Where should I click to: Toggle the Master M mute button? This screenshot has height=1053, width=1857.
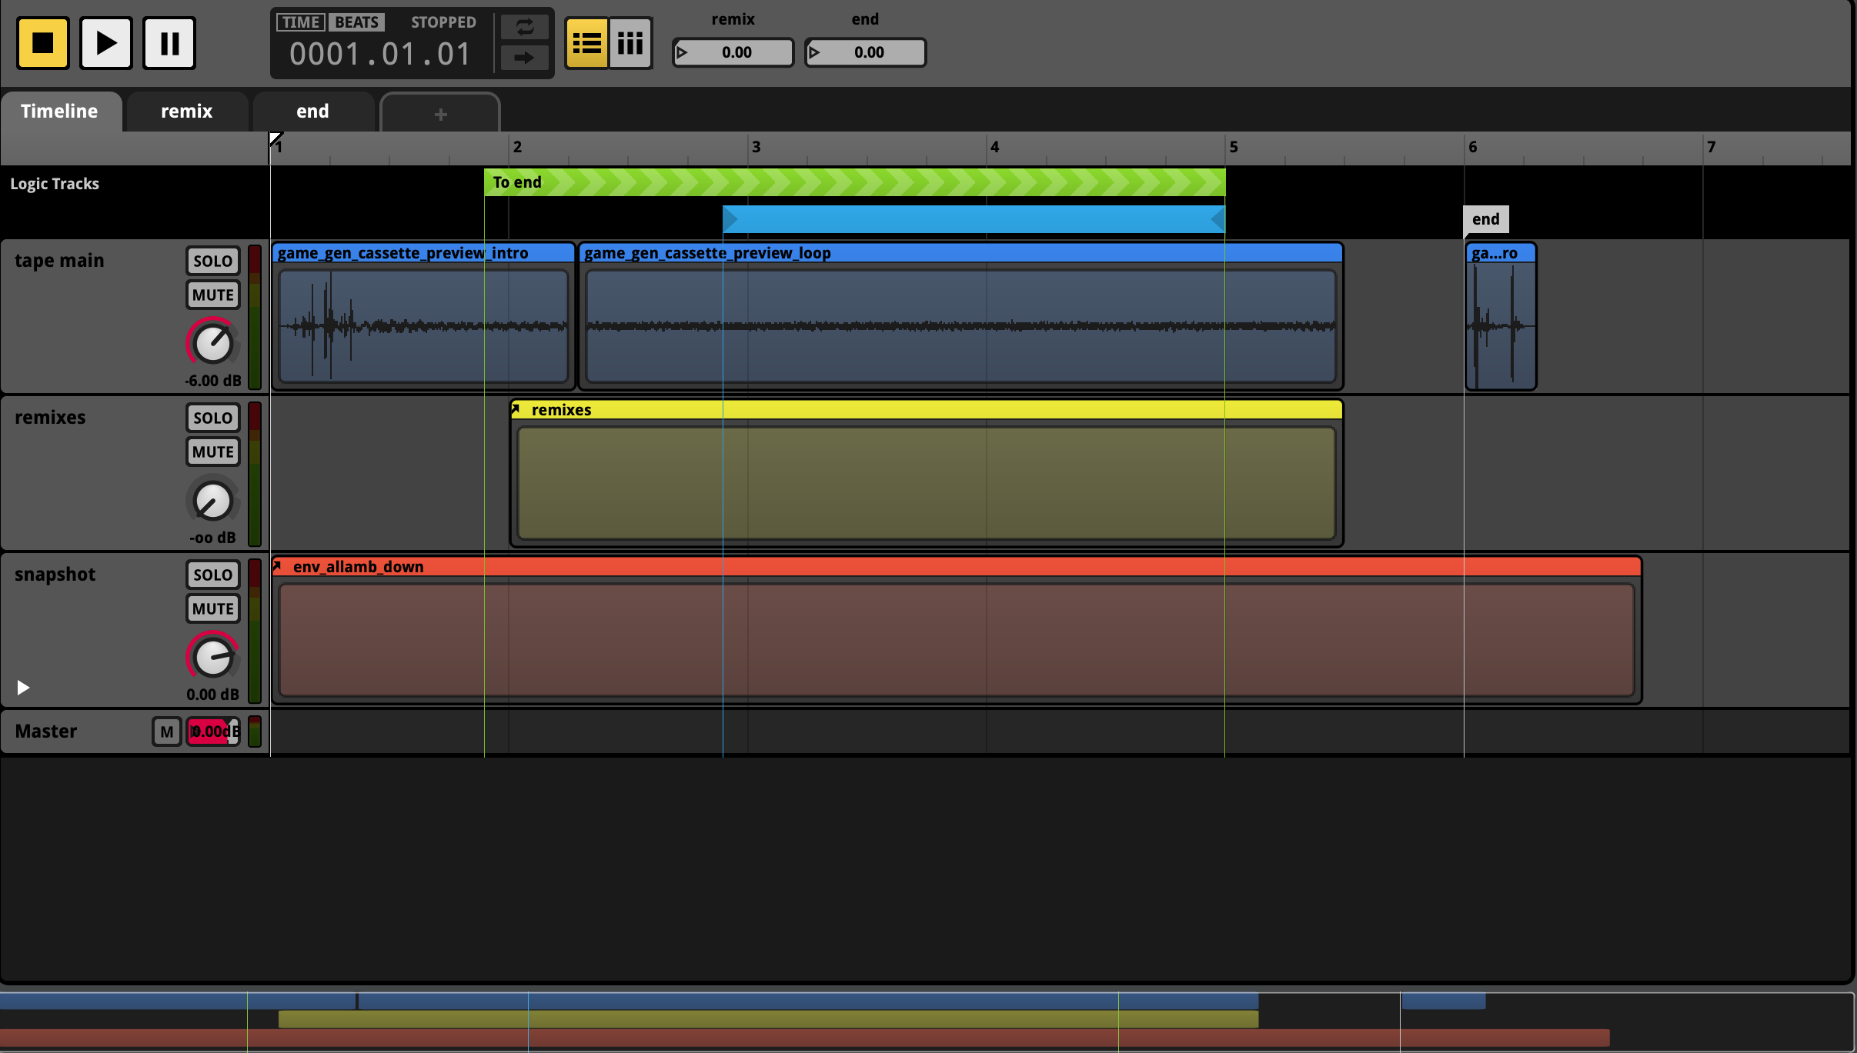point(166,731)
